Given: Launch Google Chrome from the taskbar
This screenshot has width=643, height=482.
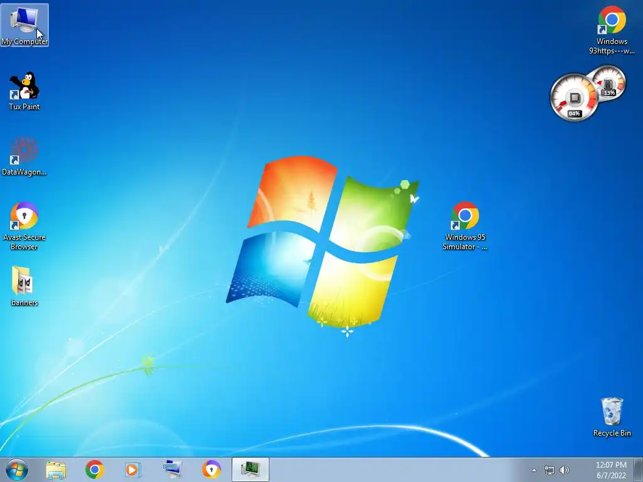Looking at the screenshot, I should [95, 469].
